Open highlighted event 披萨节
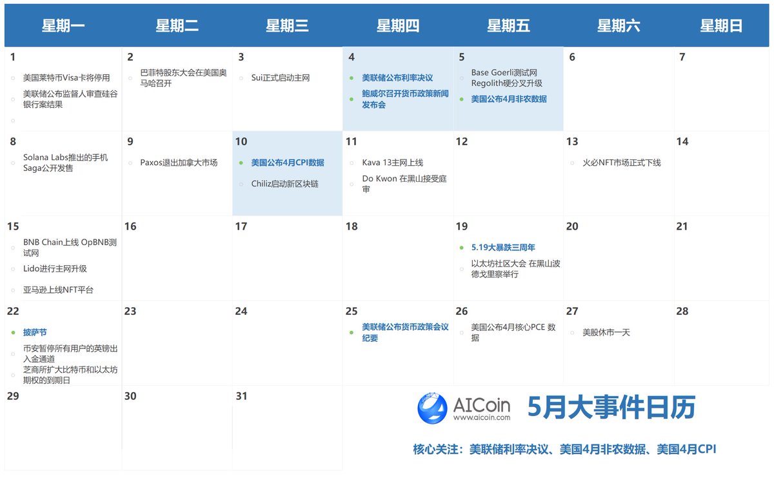This screenshot has height=489, width=774. [35, 332]
